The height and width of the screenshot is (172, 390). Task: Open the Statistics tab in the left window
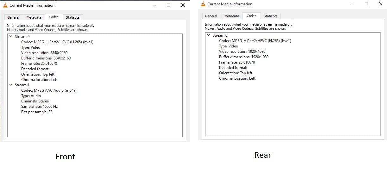pos(72,17)
